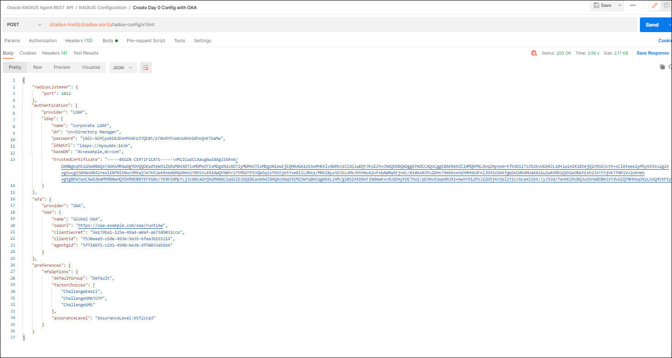Click the "defaultGroup" key on line 28
This screenshot has height=358, width=672.
click(69, 278)
